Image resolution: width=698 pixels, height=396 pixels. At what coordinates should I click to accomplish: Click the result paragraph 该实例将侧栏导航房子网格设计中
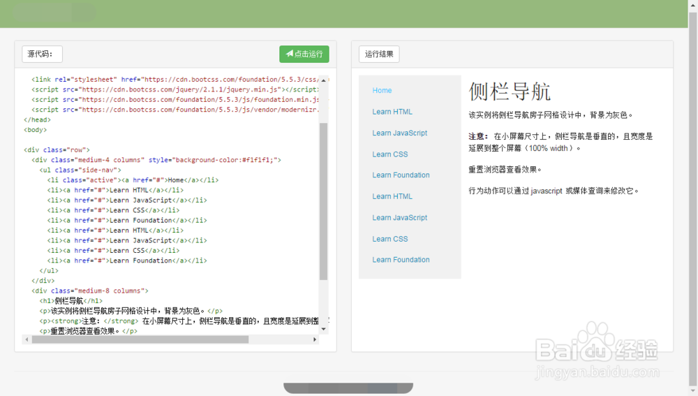(551, 115)
